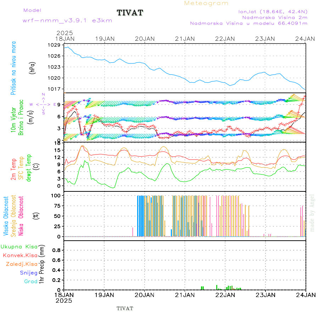Select the Nadmorska Visina u modelu text
Image resolution: width=319 pixels, height=319 pixels.
coord(248,23)
